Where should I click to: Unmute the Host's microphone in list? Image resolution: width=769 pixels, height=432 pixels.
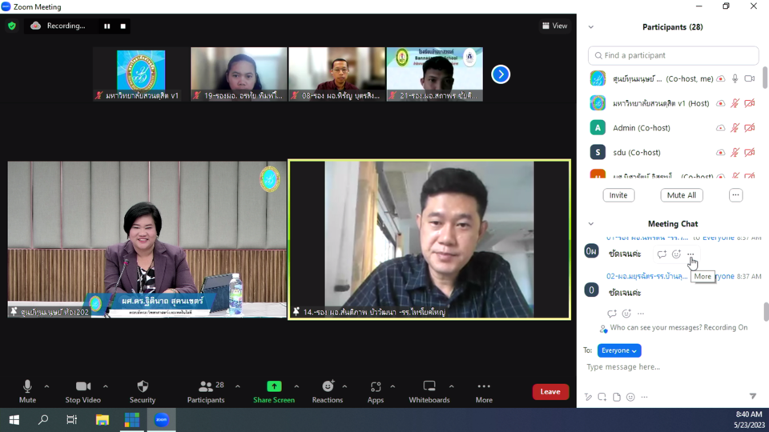pos(735,103)
